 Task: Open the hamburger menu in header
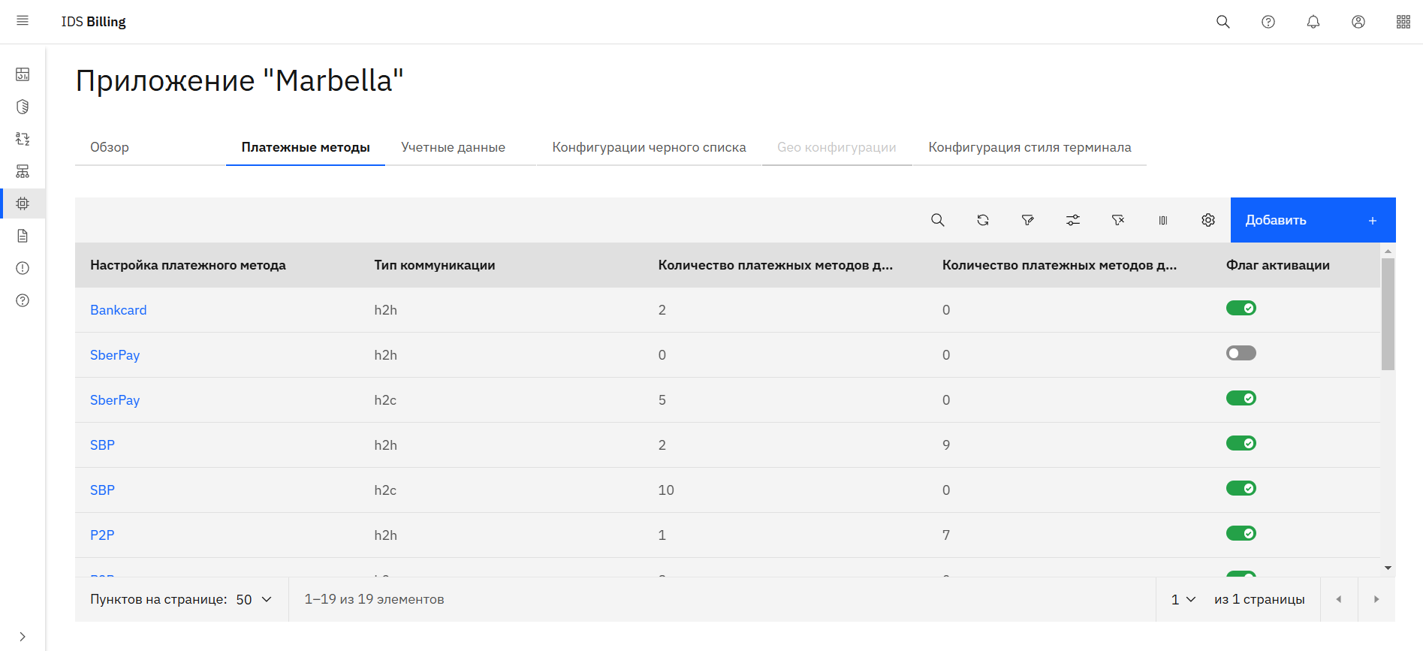coord(23,21)
